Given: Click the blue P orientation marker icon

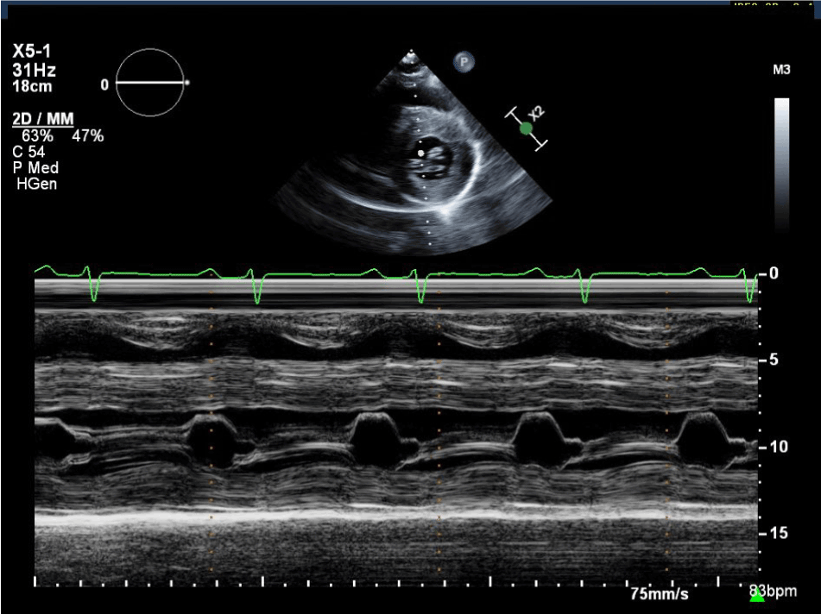Looking at the screenshot, I should click(463, 61).
